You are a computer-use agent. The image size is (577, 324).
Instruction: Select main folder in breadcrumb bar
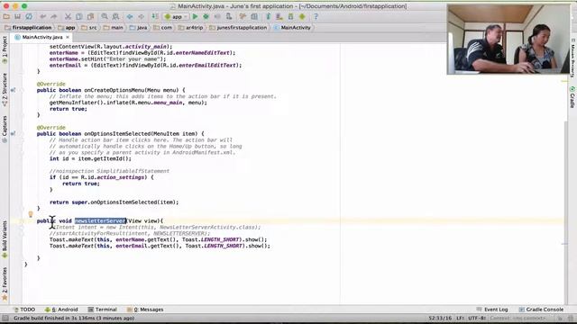[x=114, y=28]
